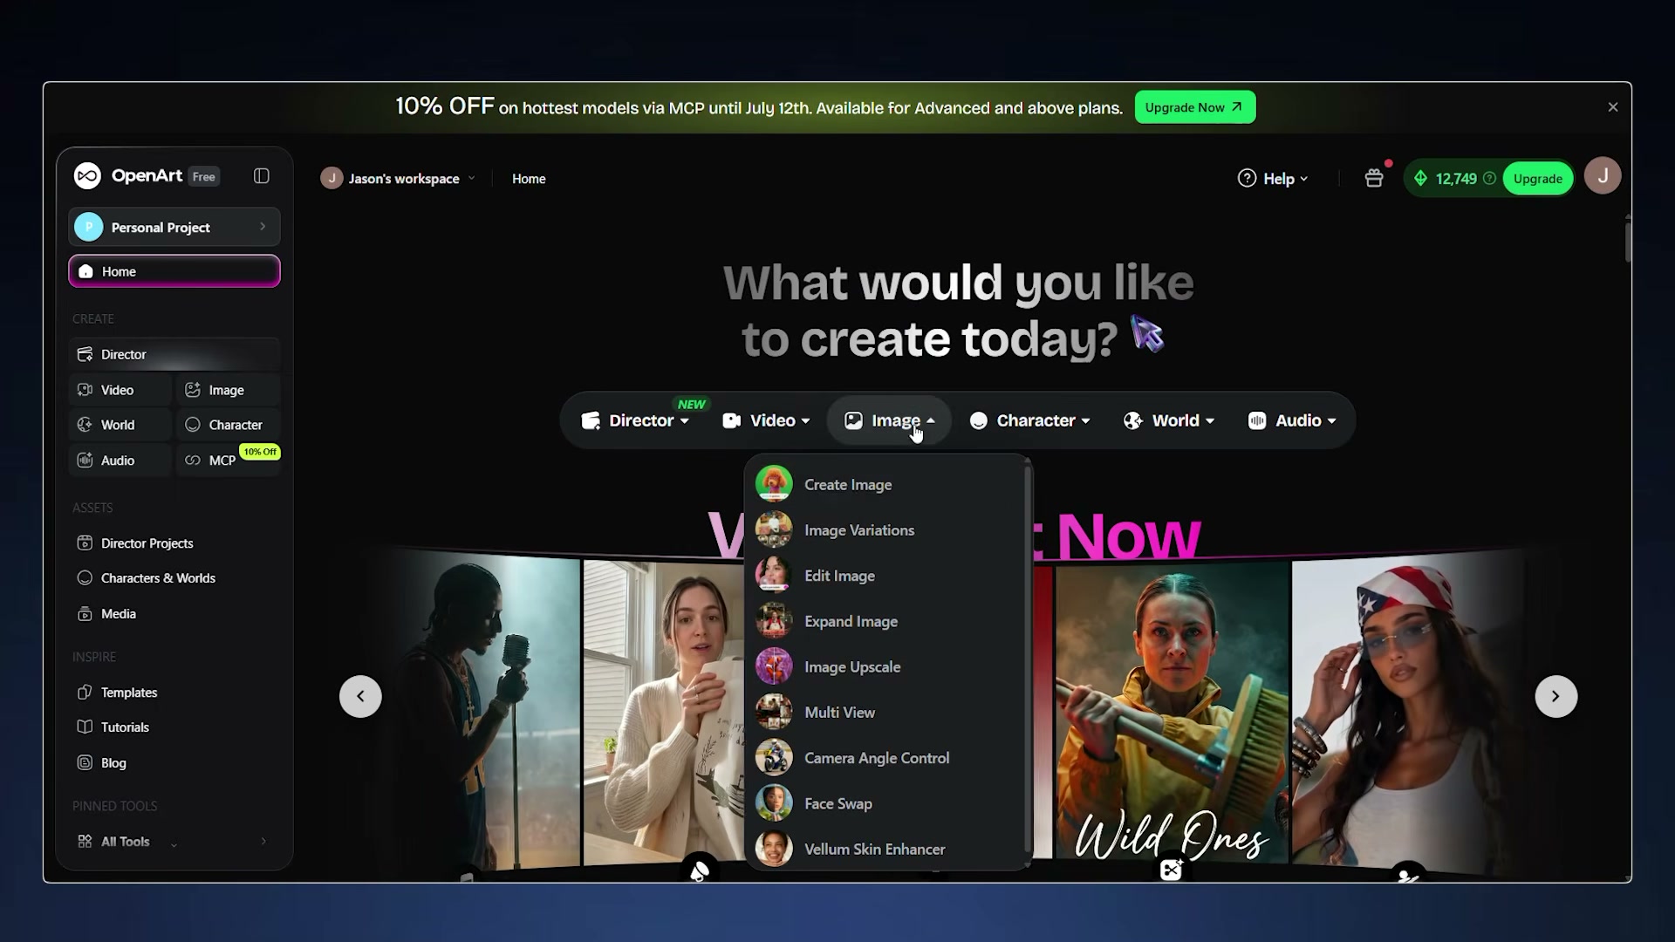Click the Blog icon
This screenshot has height=942, width=1675.
click(x=85, y=763)
